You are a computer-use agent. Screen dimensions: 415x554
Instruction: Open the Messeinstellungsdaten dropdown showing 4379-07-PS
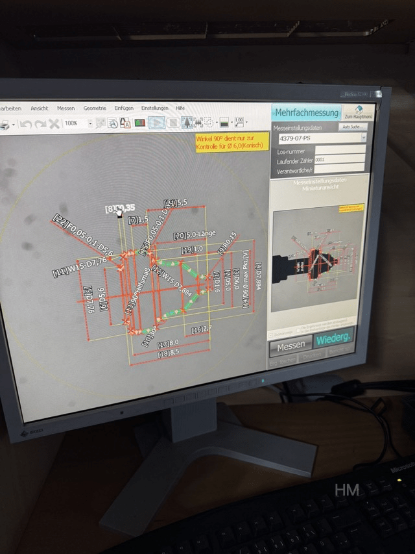click(363, 138)
